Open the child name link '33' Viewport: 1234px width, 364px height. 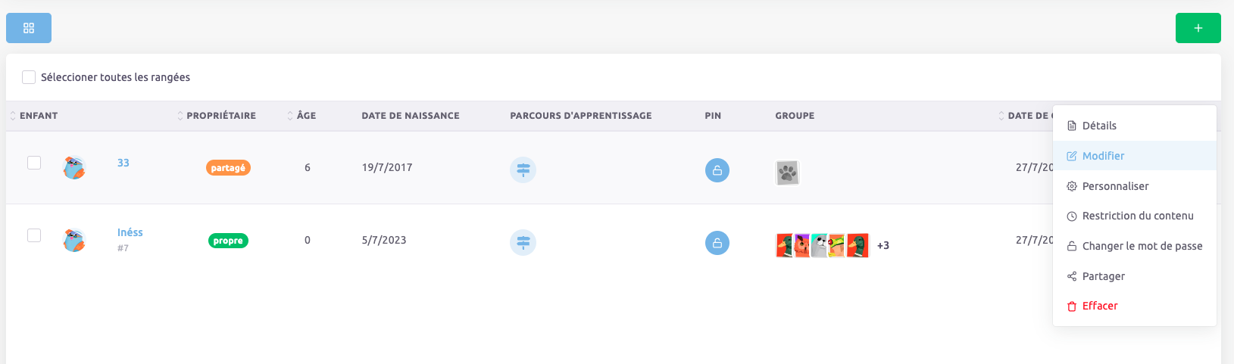[x=123, y=163]
